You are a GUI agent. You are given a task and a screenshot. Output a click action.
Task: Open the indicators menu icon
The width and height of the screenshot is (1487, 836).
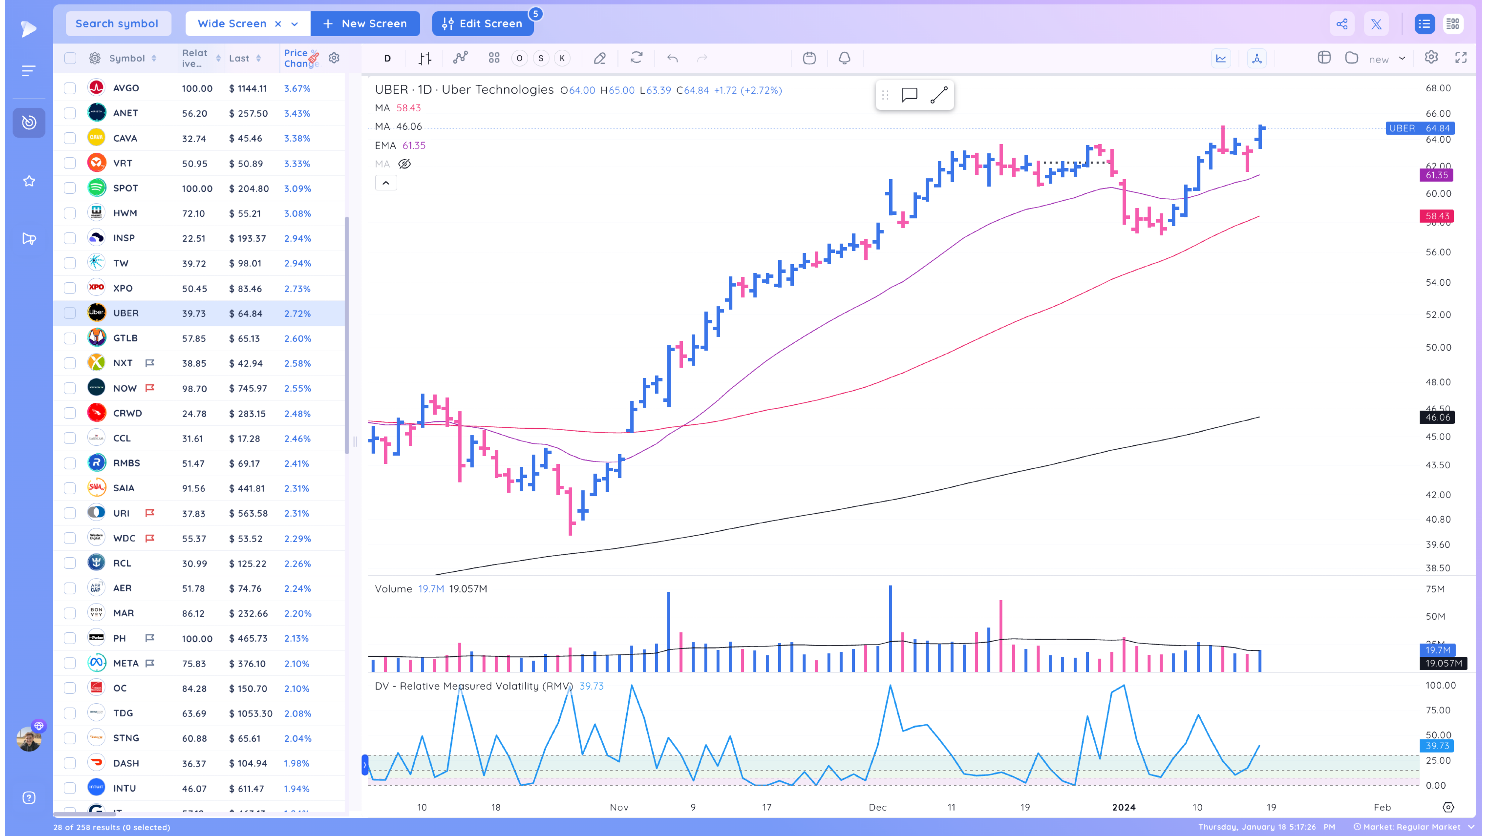pos(460,58)
